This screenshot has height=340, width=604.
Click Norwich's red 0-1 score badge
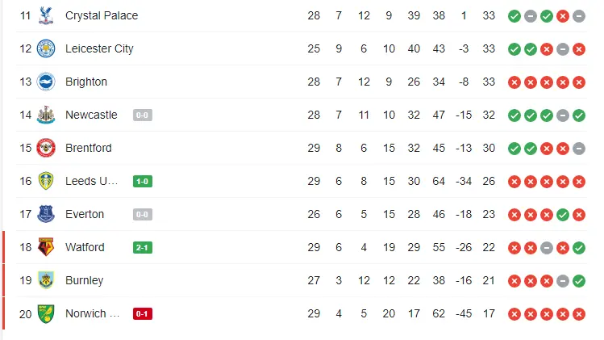click(143, 314)
